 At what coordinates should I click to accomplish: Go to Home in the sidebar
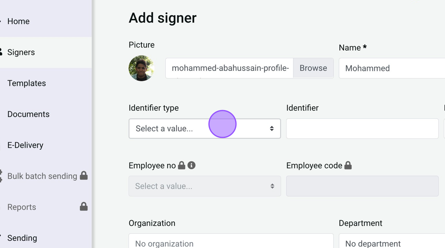(x=18, y=21)
